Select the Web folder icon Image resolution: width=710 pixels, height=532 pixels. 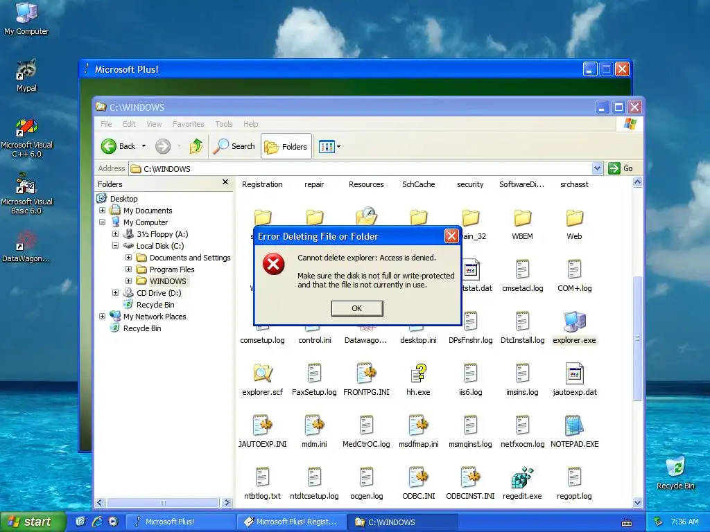pos(574,218)
